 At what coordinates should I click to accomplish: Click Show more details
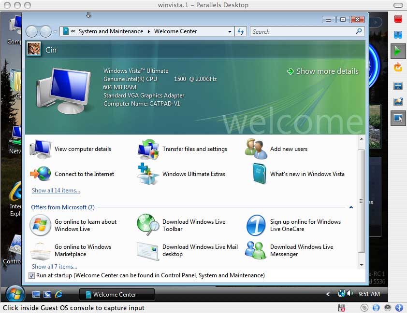pyautogui.click(x=323, y=71)
